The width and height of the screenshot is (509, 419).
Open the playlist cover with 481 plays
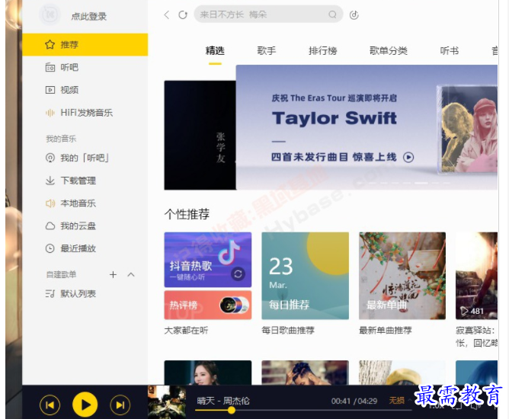pos(476,276)
